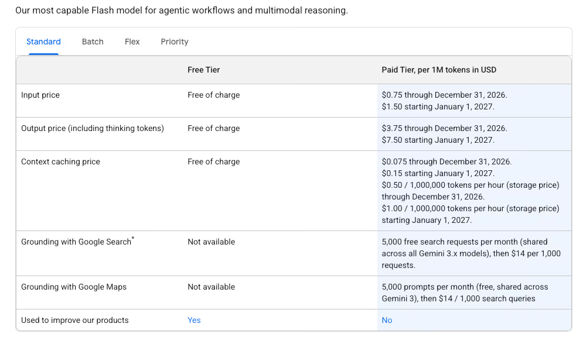
Task: Select the Standard pricing tab
Action: click(43, 42)
